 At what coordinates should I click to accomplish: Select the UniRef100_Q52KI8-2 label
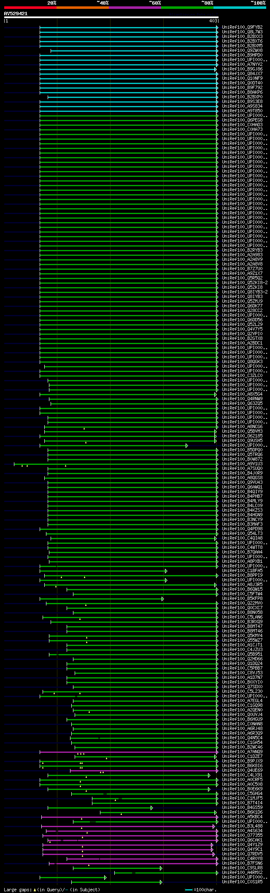point(245,282)
